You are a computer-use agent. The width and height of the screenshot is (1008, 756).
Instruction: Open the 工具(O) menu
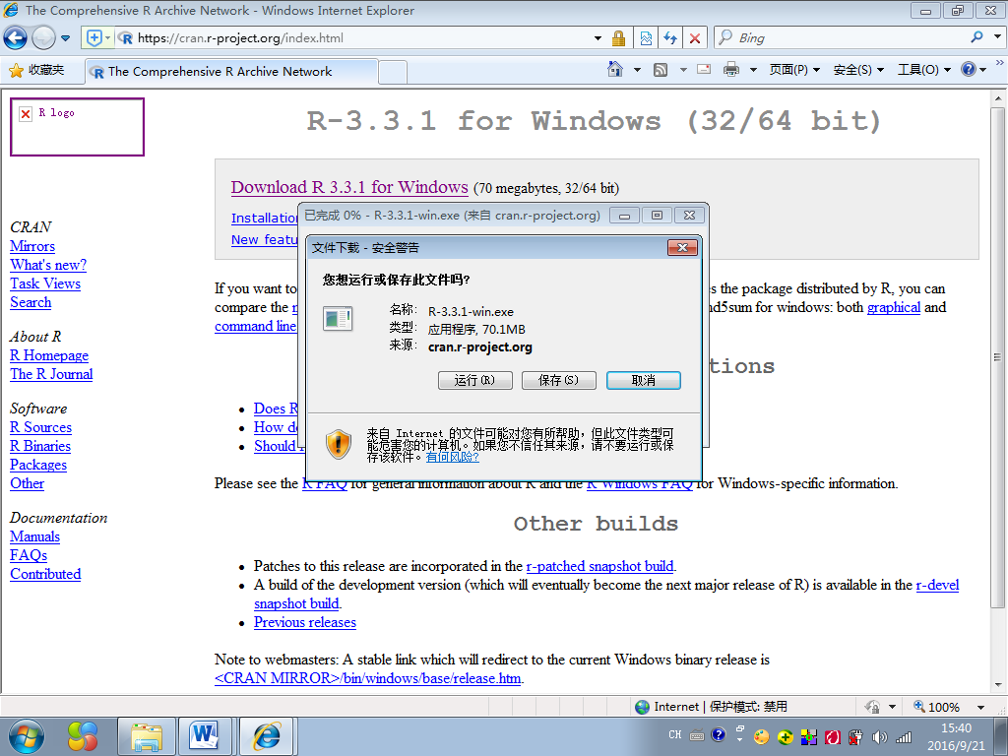[x=923, y=70]
